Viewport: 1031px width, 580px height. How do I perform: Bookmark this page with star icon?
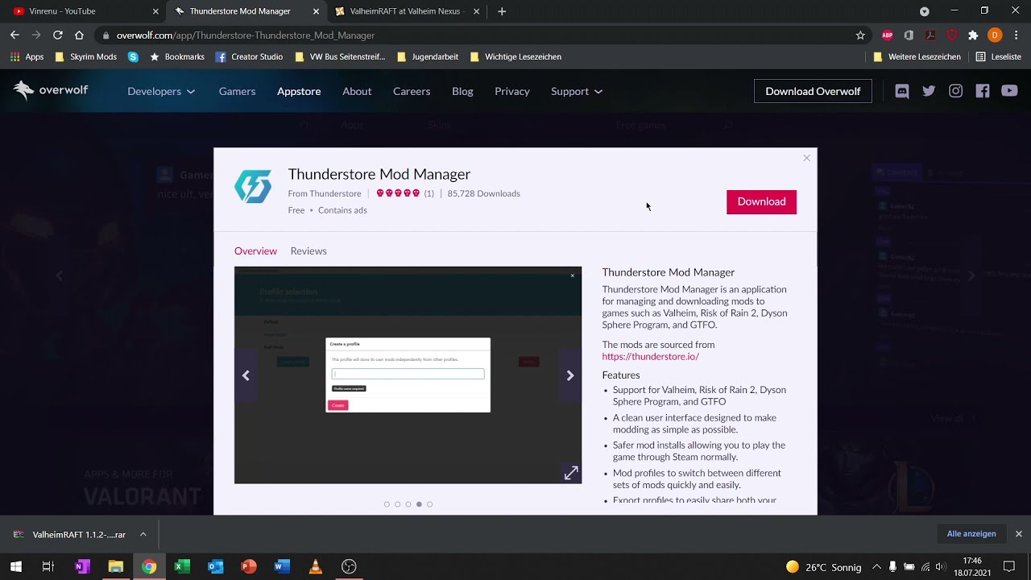pos(860,35)
